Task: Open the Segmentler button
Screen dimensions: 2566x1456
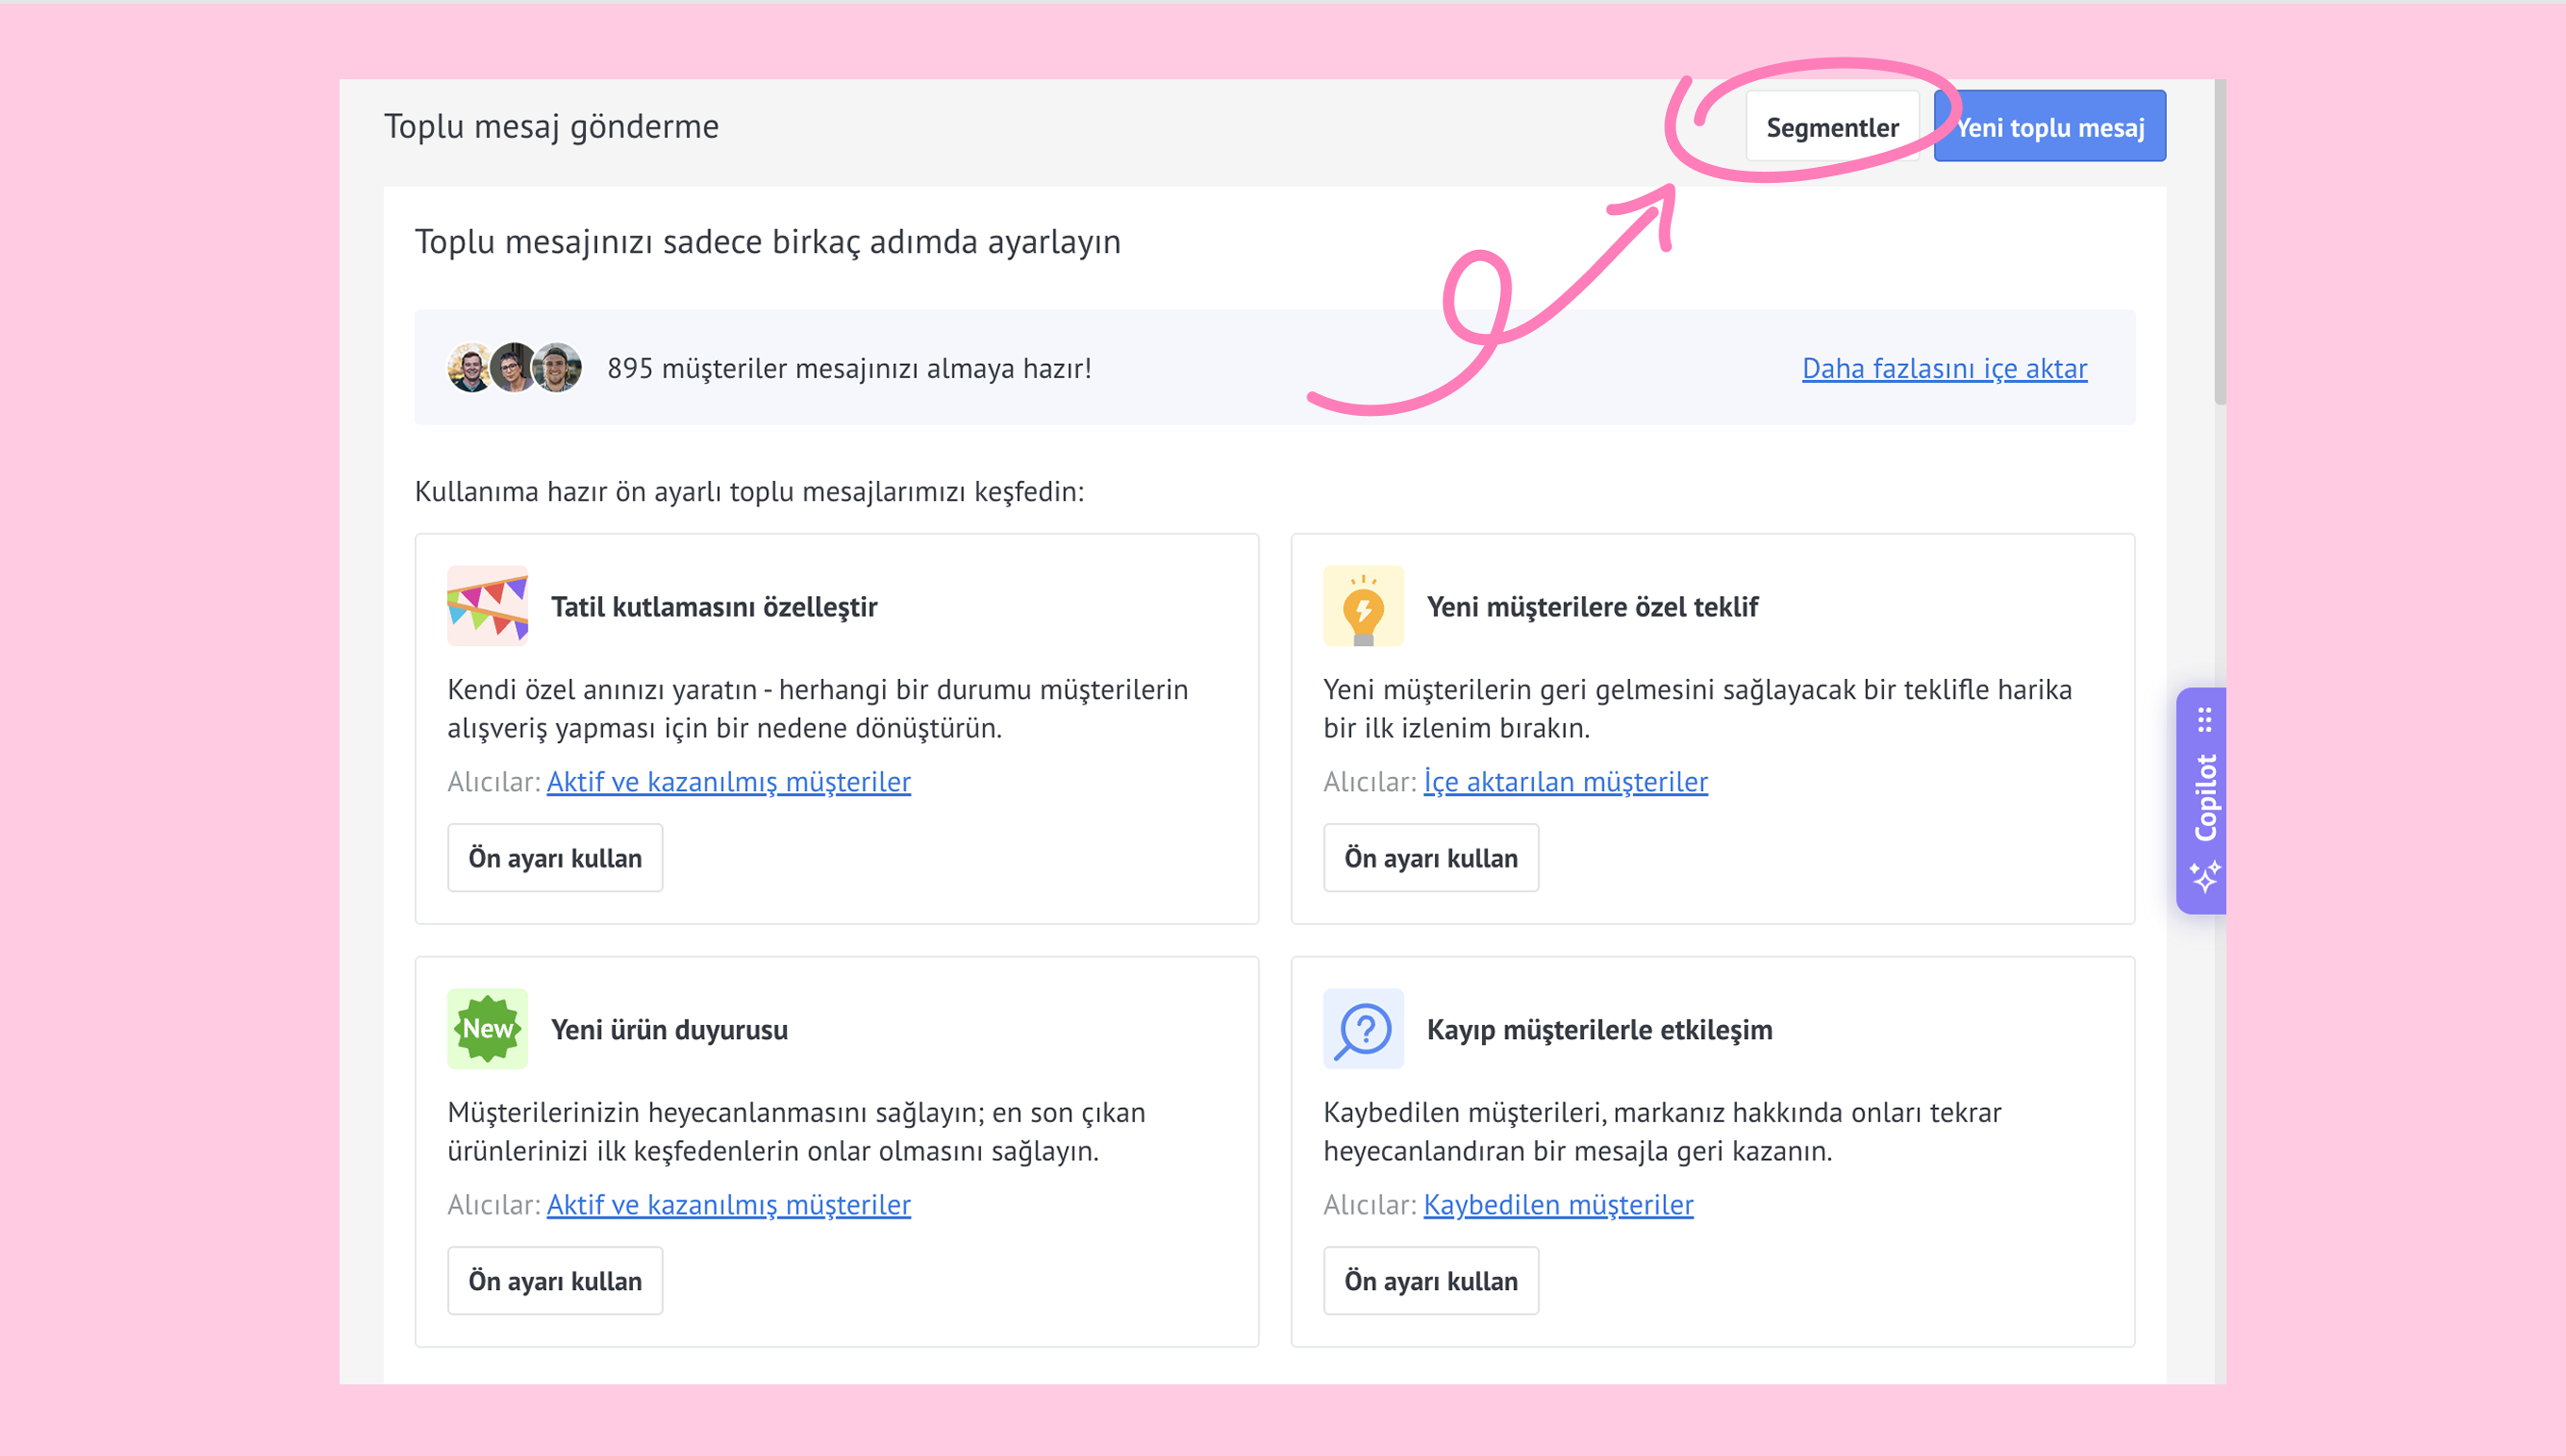Action: click(x=1832, y=127)
